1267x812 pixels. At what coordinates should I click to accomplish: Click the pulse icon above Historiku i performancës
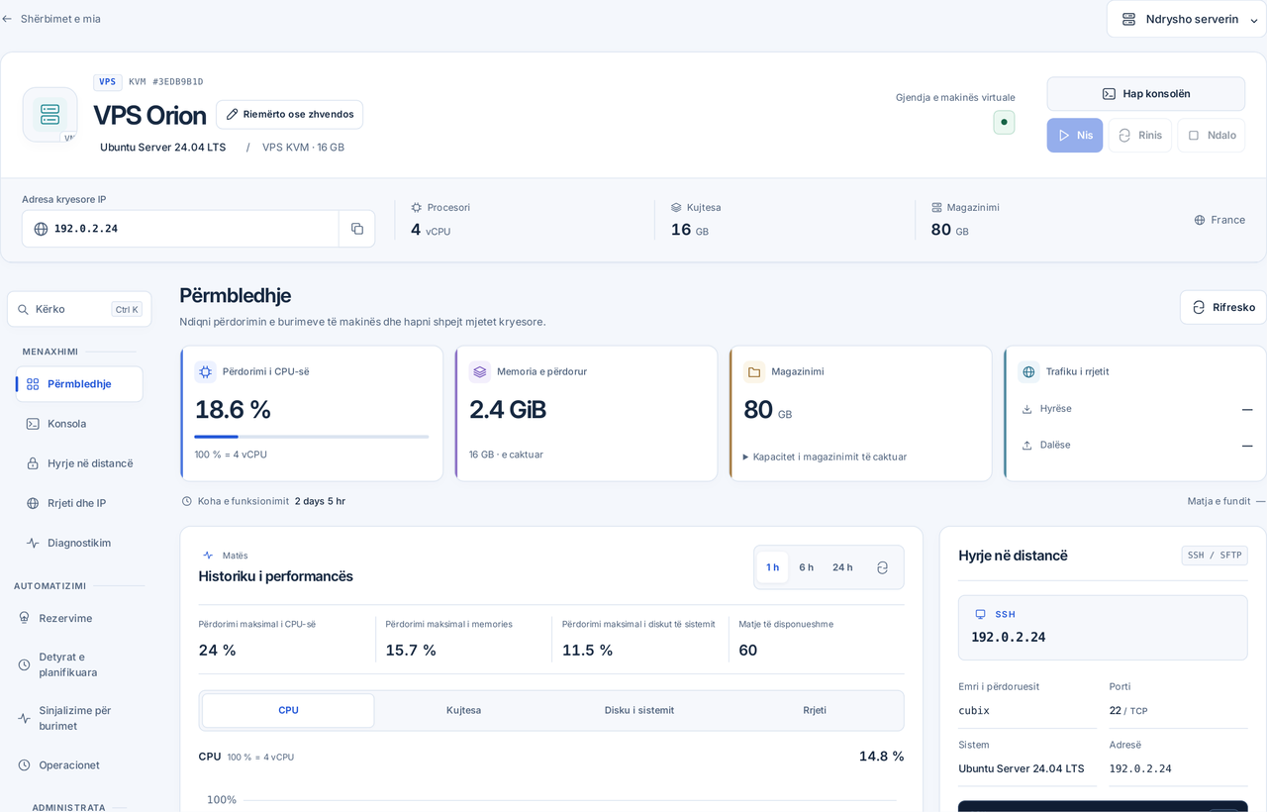pos(208,556)
